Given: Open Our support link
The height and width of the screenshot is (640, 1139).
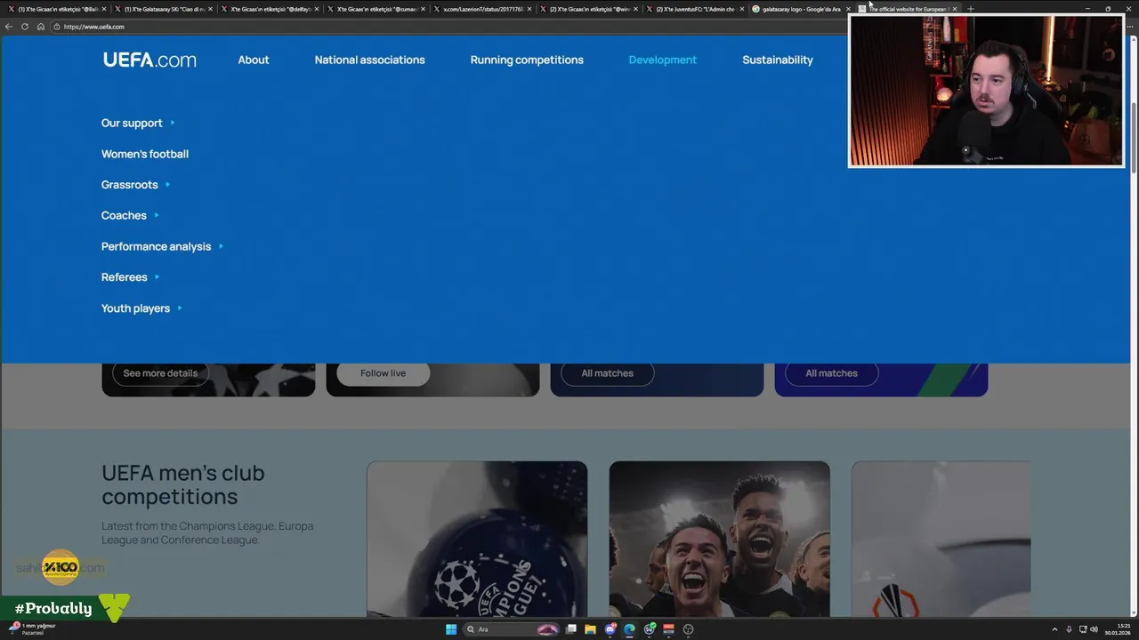Looking at the screenshot, I should pyautogui.click(x=132, y=123).
